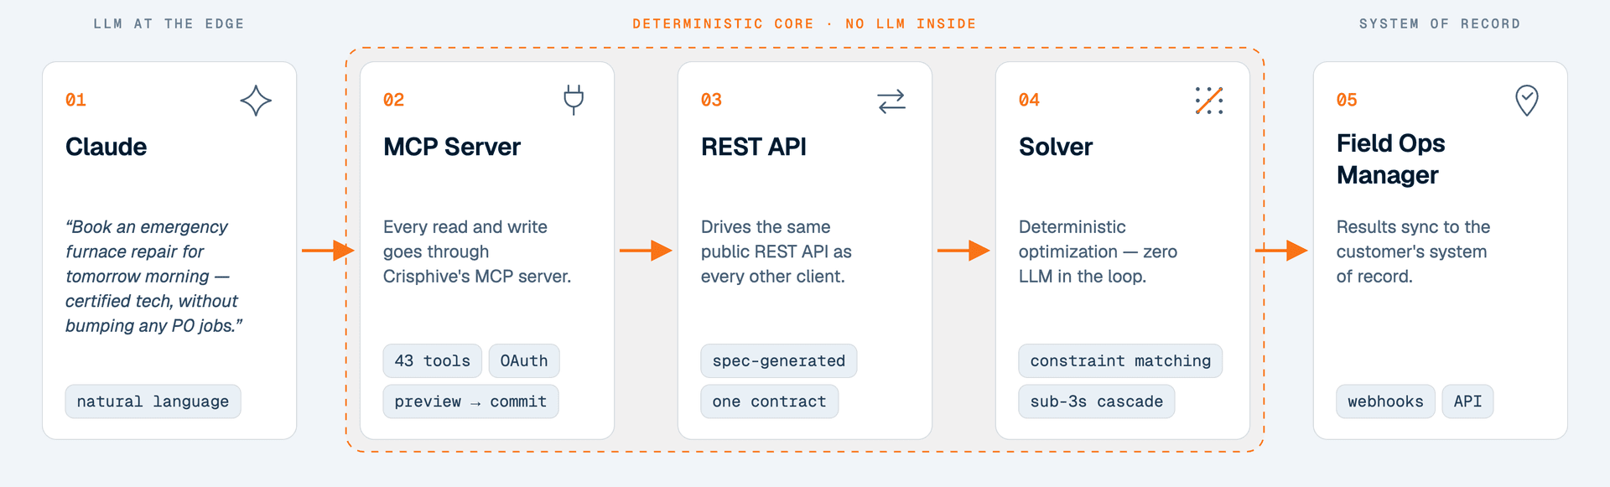
Task: Click the "MCP Server" card title
Action: tap(452, 147)
